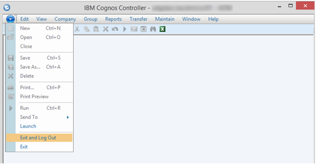This screenshot has height=165, width=316.
Task: Open the Reports menu
Action: click(x=113, y=19)
